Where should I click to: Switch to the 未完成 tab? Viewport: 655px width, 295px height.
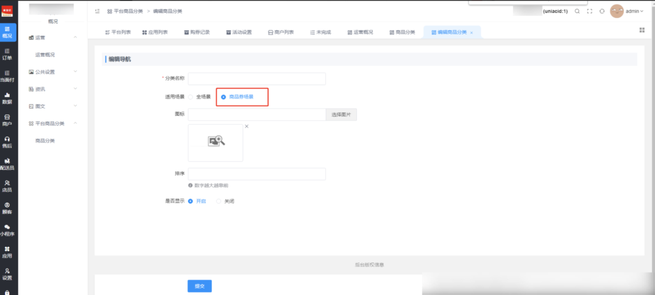pyautogui.click(x=320, y=32)
